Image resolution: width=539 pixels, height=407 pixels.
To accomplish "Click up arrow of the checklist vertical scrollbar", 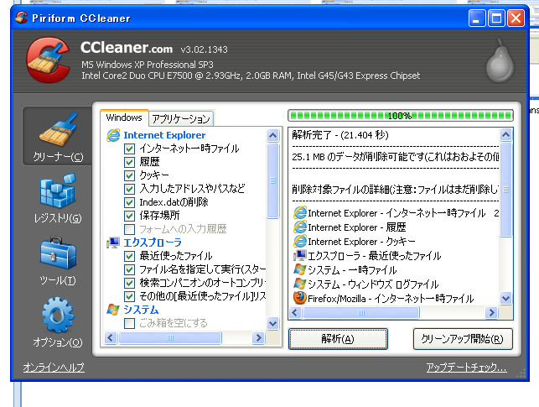I will coord(273,135).
